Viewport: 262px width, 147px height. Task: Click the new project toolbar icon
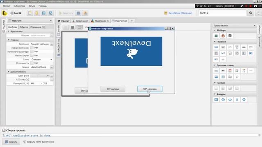pyautogui.click(x=30, y=13)
